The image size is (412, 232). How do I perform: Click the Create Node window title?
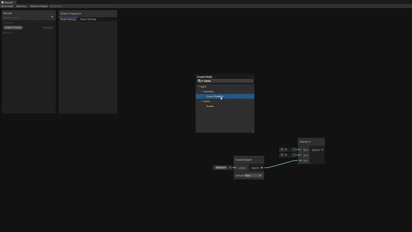point(205,77)
